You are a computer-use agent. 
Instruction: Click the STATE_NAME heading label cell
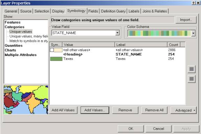129,54
